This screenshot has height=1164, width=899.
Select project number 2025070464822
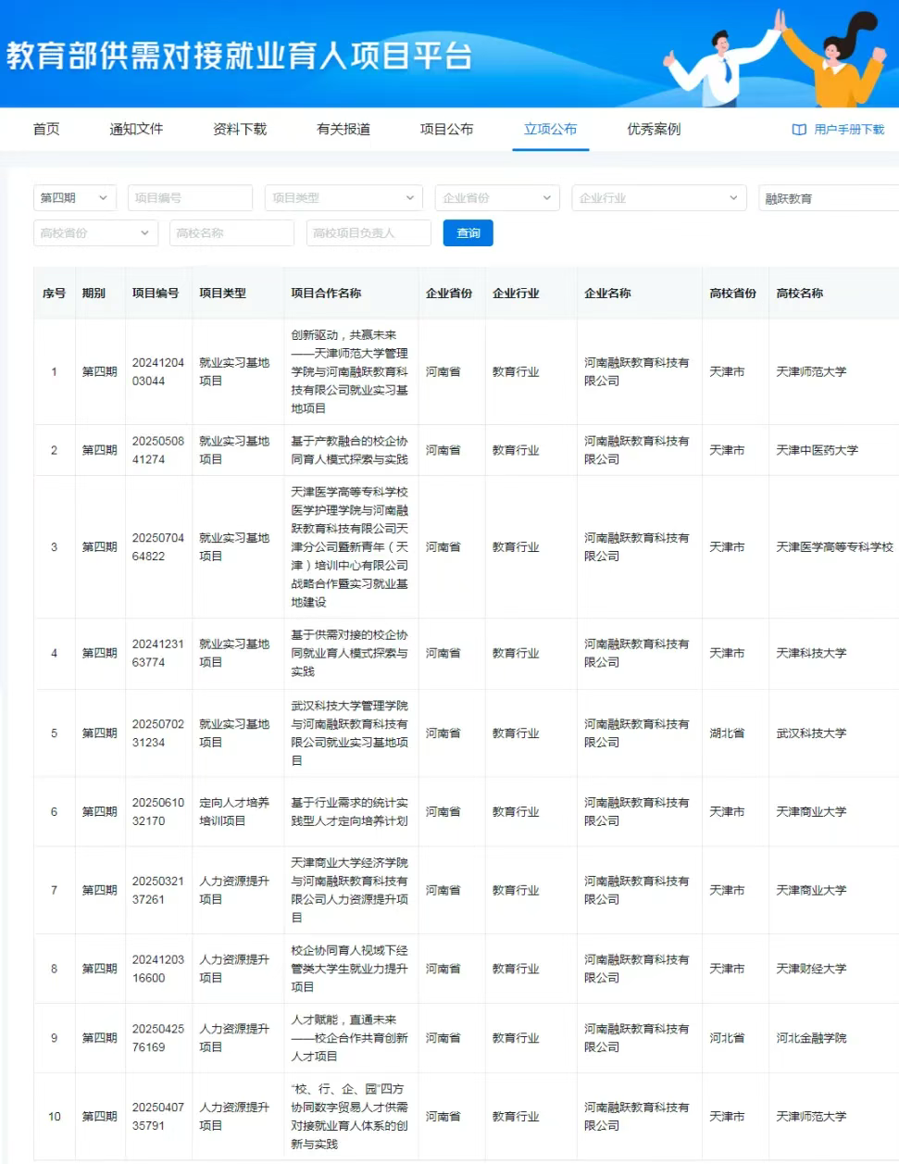point(157,547)
